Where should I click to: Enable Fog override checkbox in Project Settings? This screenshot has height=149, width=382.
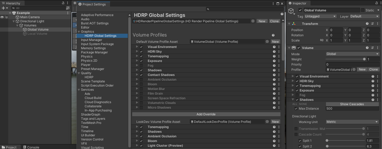[141, 66]
